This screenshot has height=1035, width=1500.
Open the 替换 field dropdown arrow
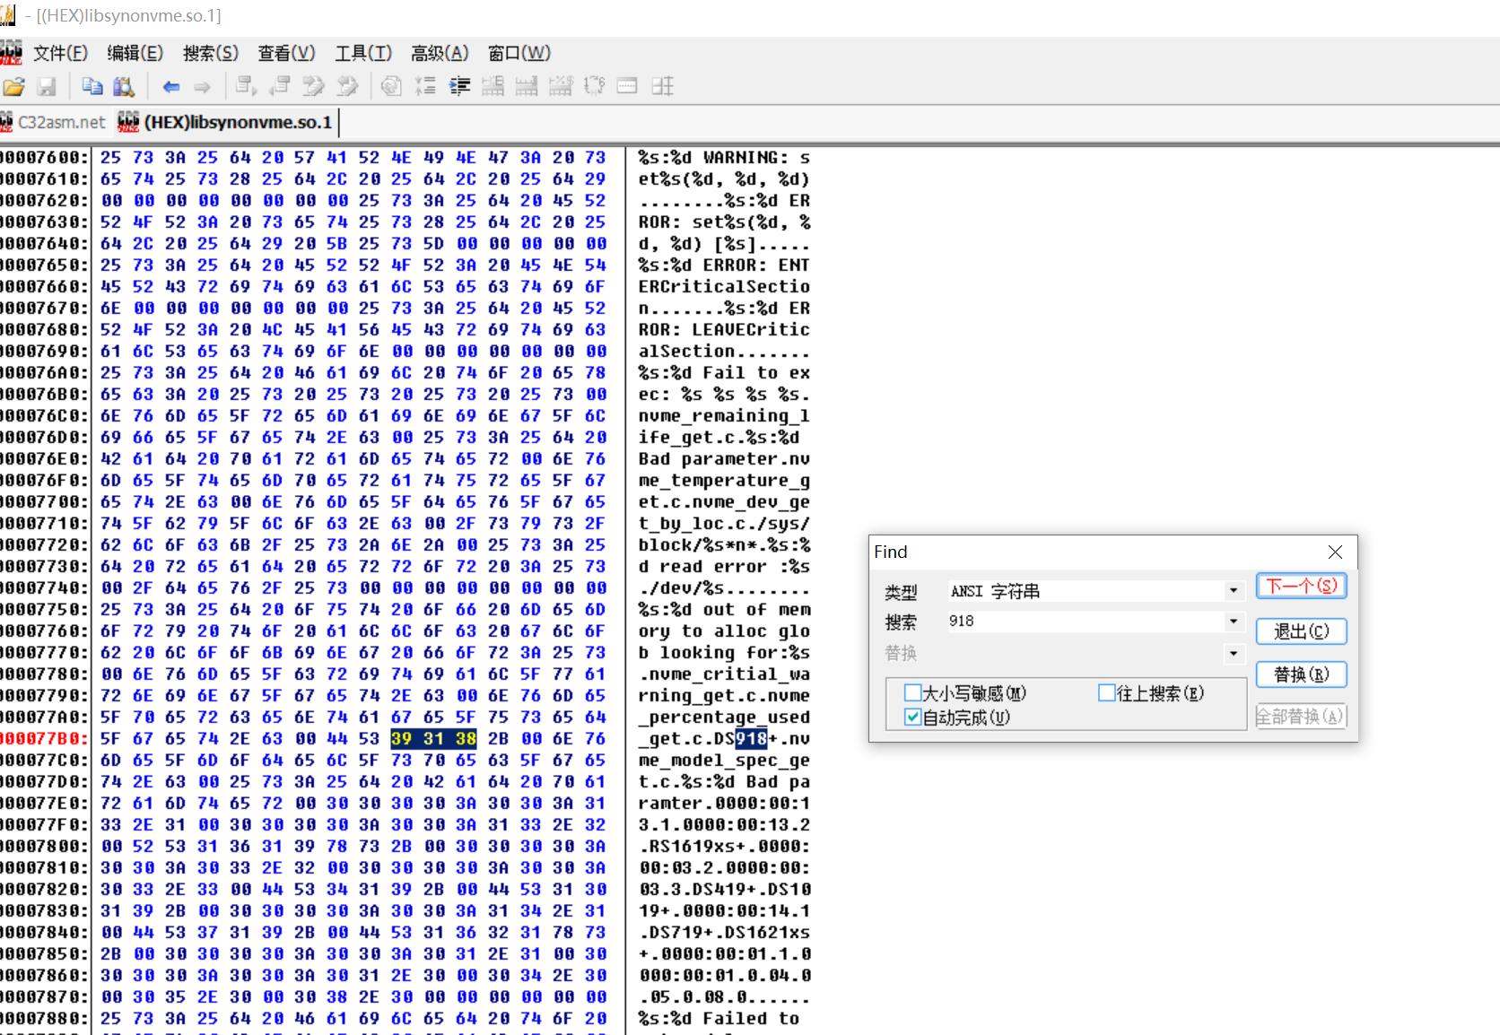pos(1233,654)
